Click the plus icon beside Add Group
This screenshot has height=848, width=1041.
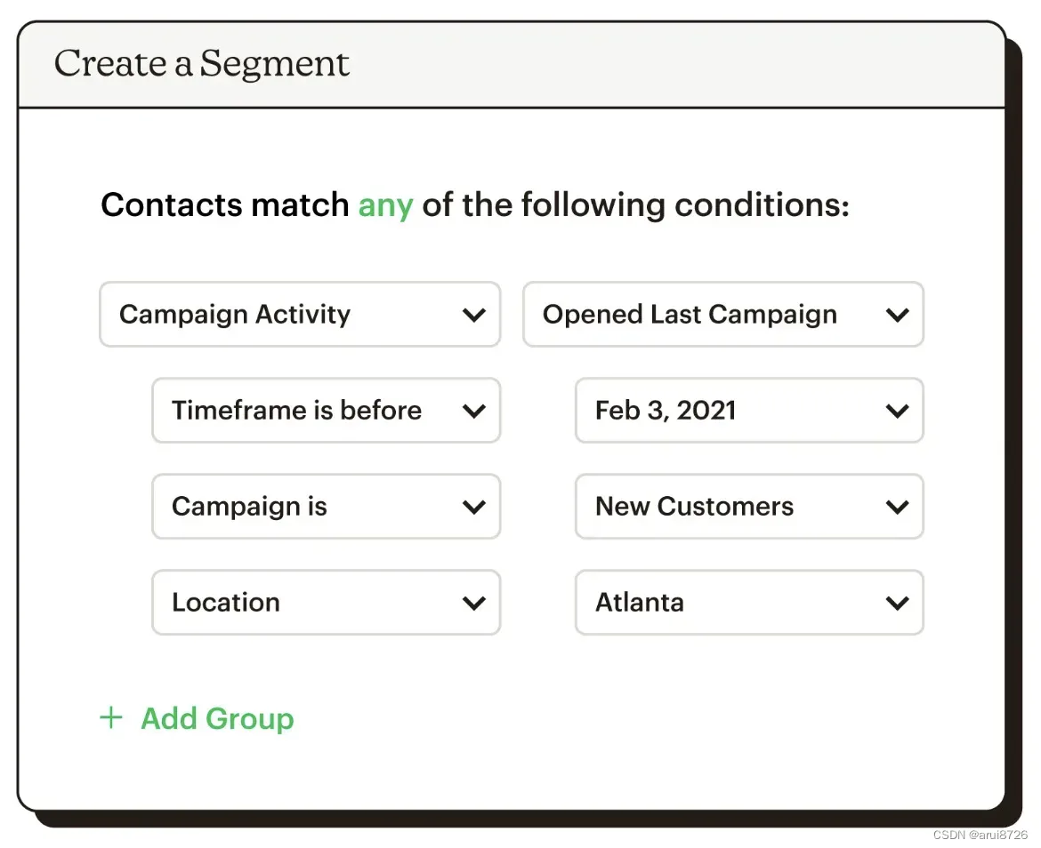(x=111, y=718)
